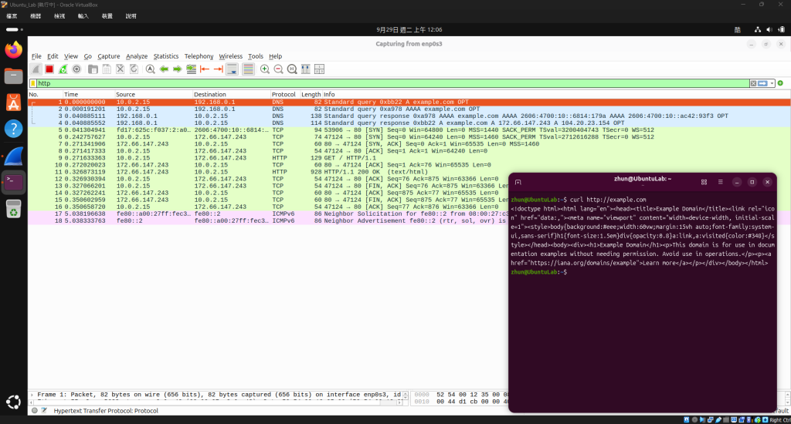The image size is (791, 424).
Task: Click the Wireshark dock icon
Action: click(14, 156)
